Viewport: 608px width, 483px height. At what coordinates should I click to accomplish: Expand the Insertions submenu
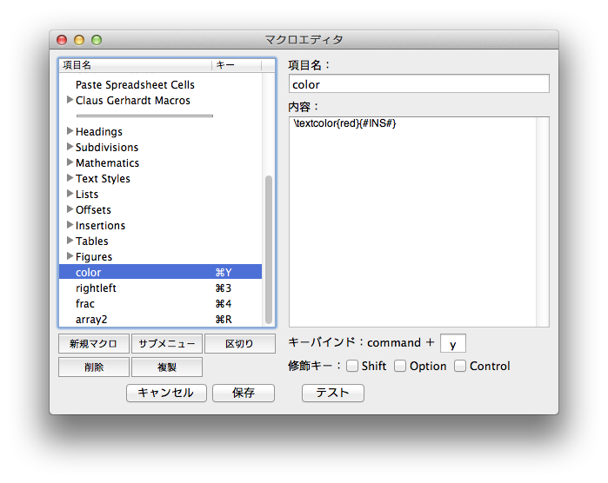pos(70,225)
